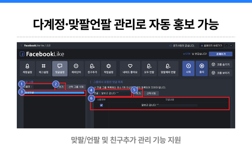
Task: Select the 댓글설정 comment settings tab
Action: tap(60, 68)
